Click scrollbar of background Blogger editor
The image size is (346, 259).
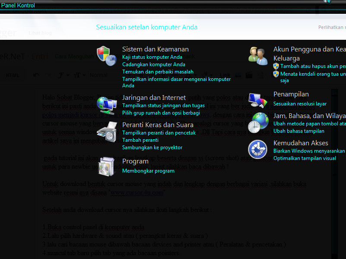(x=334, y=174)
